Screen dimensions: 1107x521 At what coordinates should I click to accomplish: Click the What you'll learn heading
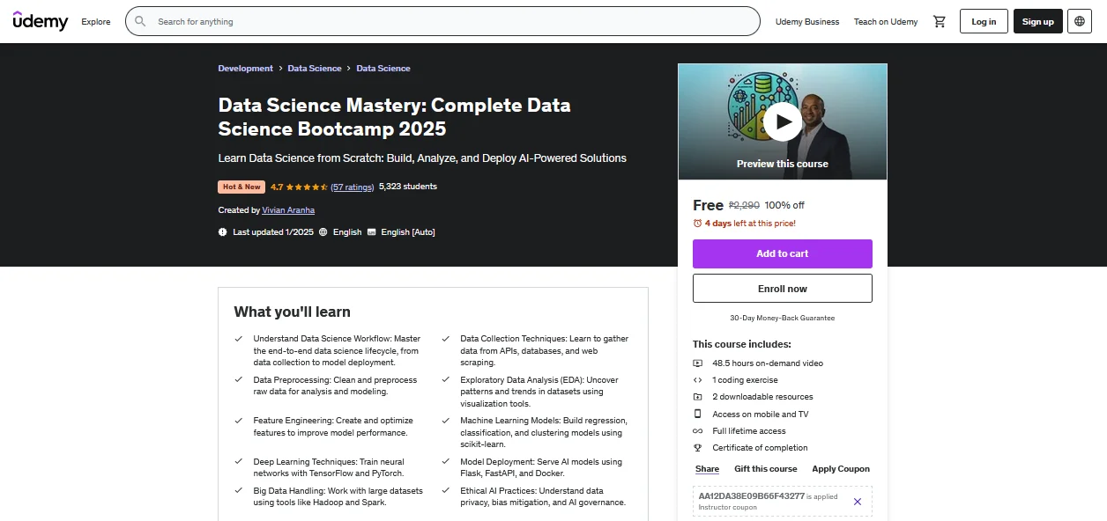[293, 312]
